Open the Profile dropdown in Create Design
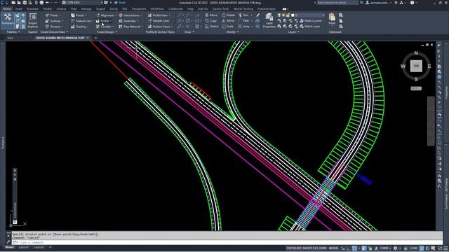Viewport: 449px width, 252px height. pos(104,21)
